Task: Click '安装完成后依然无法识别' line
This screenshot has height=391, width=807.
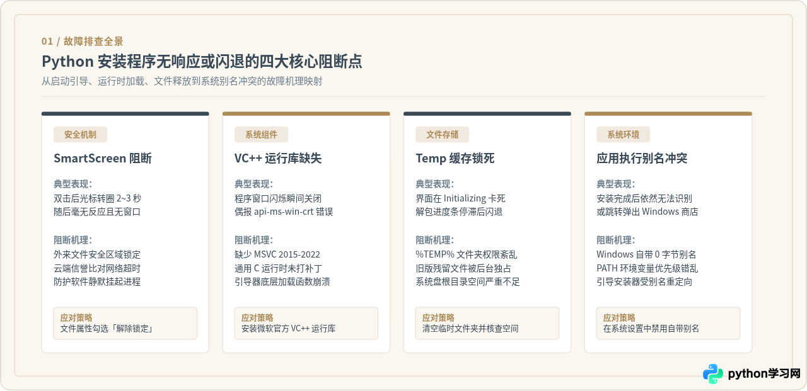Action: (644, 198)
